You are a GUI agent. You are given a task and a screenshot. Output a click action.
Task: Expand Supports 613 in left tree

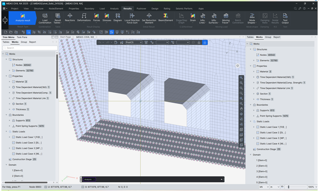click(10, 120)
